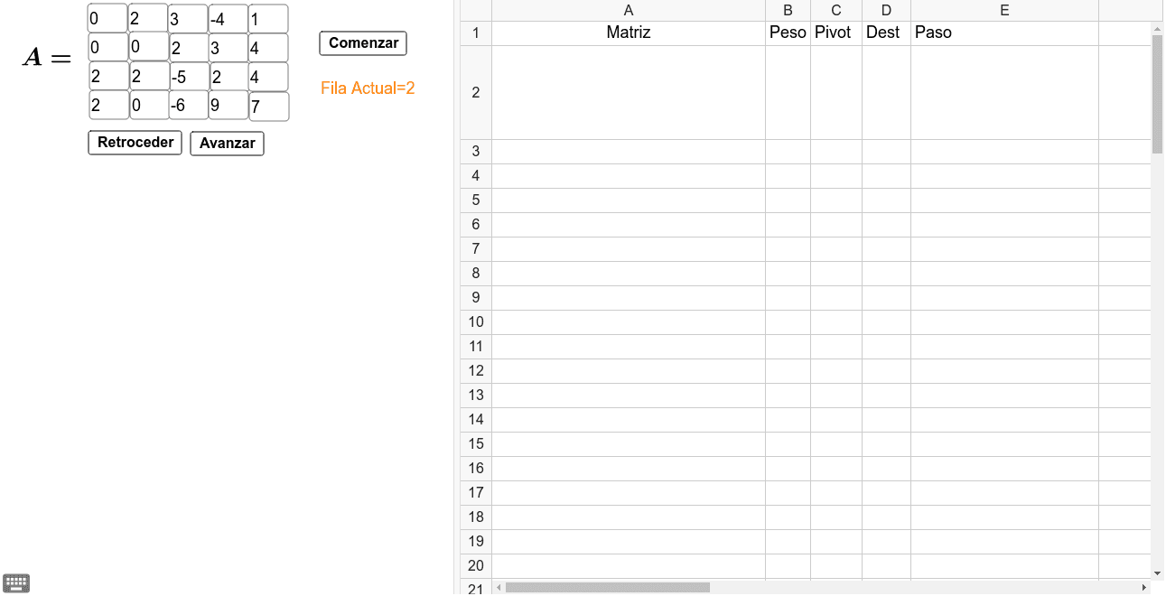The width and height of the screenshot is (1166, 596).
Task: Select the matrix cell containing 7
Action: click(269, 107)
